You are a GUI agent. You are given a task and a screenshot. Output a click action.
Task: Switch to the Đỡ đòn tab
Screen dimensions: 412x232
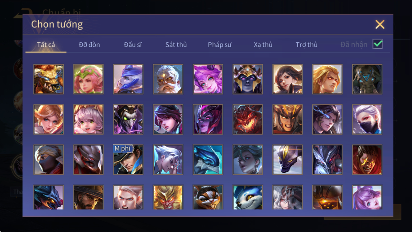pyautogui.click(x=89, y=45)
